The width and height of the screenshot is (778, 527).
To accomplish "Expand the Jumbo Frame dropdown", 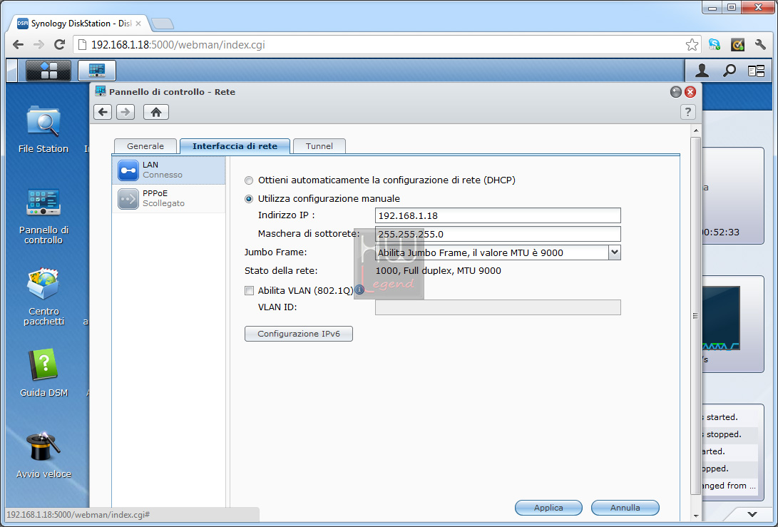I will coord(614,252).
